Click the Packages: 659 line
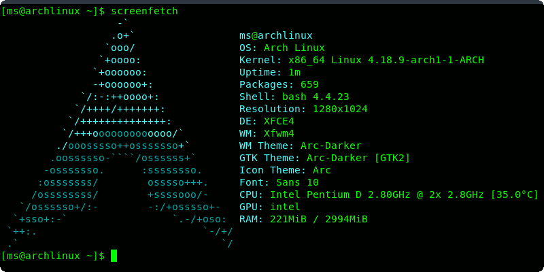 pos(279,84)
